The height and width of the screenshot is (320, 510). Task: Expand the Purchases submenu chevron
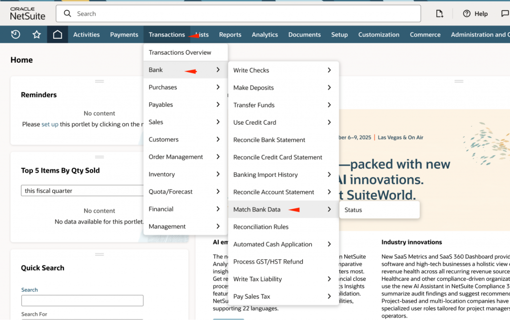(x=218, y=87)
